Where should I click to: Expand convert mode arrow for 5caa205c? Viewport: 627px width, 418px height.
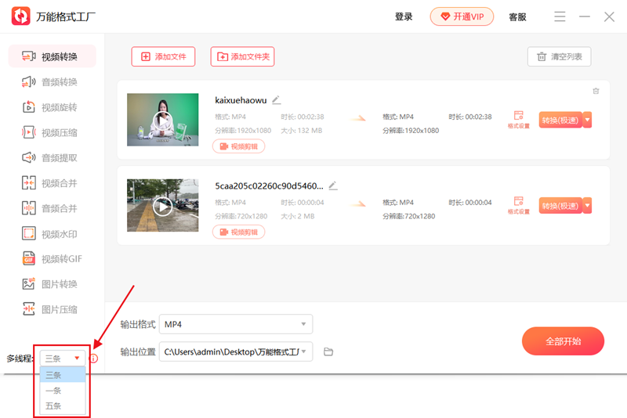pos(587,206)
